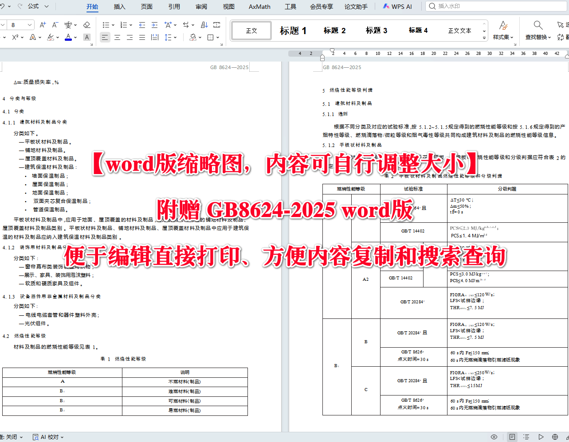This screenshot has width=569, height=442.
Task: Select the blue font color swatch
Action: 68,37
